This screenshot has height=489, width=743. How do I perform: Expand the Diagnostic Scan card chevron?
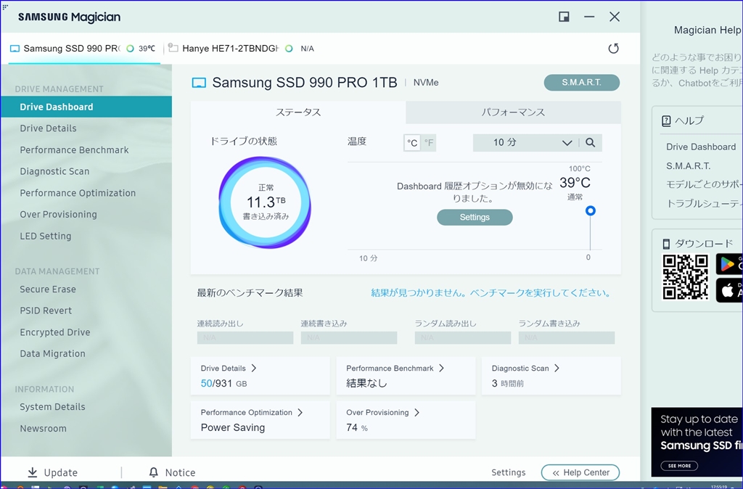557,368
